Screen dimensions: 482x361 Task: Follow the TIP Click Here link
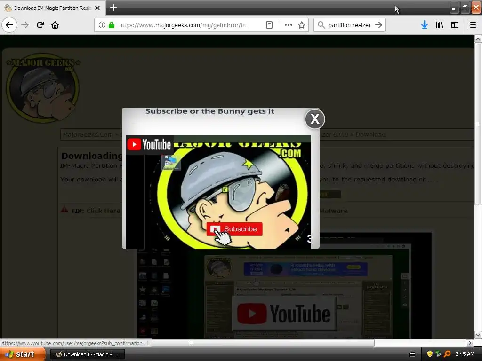click(103, 211)
